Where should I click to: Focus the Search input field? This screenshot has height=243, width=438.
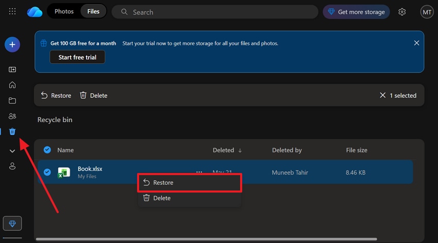click(x=215, y=12)
